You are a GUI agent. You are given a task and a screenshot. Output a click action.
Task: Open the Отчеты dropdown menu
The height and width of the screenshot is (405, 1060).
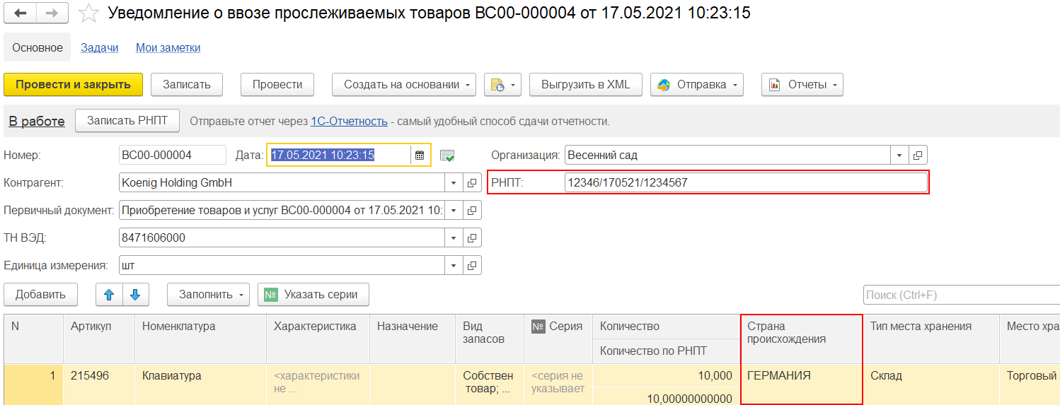[802, 85]
